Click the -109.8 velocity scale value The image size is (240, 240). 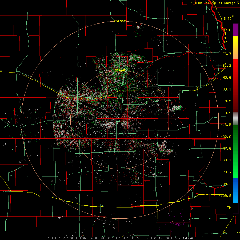(x=225, y=196)
